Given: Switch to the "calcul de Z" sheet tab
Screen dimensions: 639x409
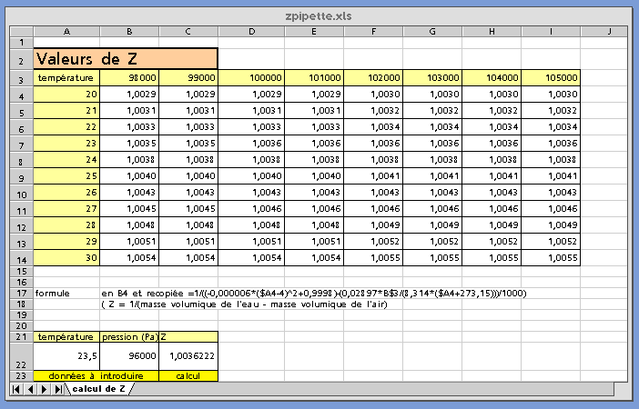Looking at the screenshot, I should [99, 389].
